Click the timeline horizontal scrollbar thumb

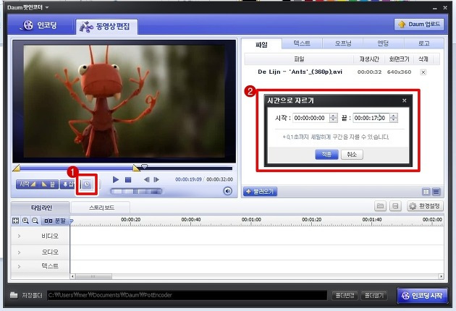(x=93, y=276)
